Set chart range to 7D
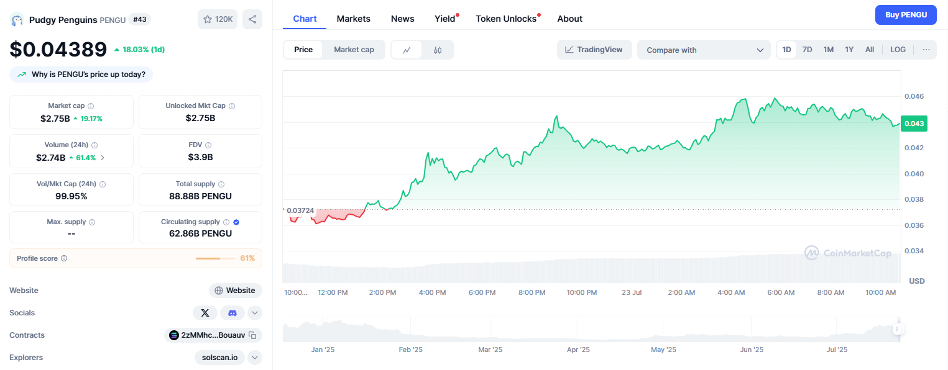The image size is (948, 370). click(807, 50)
